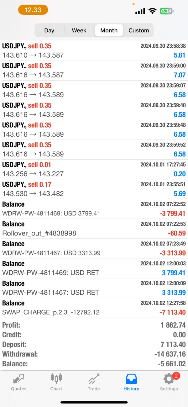Viewport: 188px width, 407px height.
Task: Open the USDJPY sell 0.17 trade
Action: pyautogui.click(x=94, y=189)
